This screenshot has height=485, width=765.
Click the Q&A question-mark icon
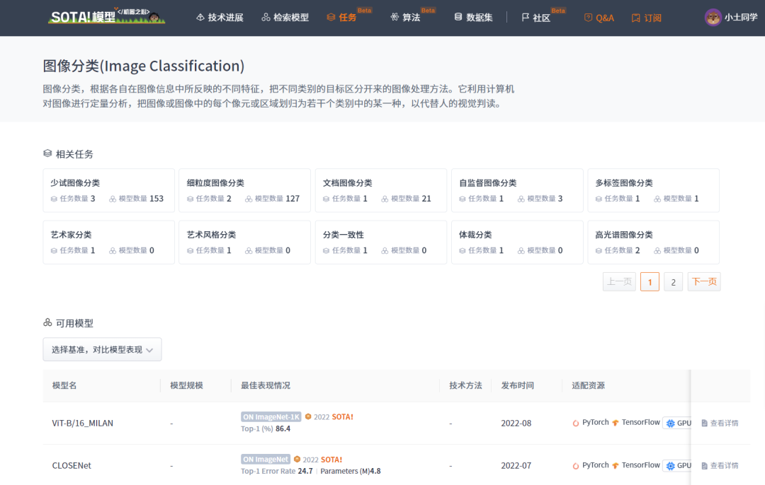pyautogui.click(x=589, y=18)
